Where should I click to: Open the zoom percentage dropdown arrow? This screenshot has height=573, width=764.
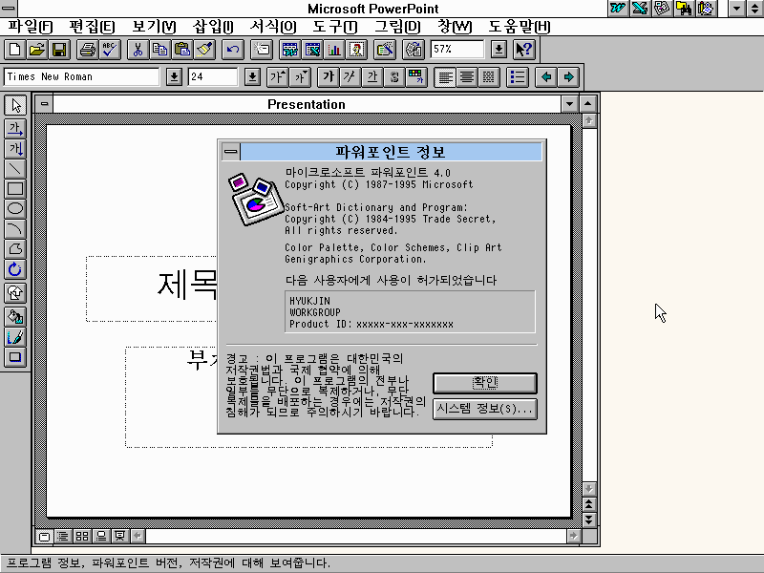(499, 50)
